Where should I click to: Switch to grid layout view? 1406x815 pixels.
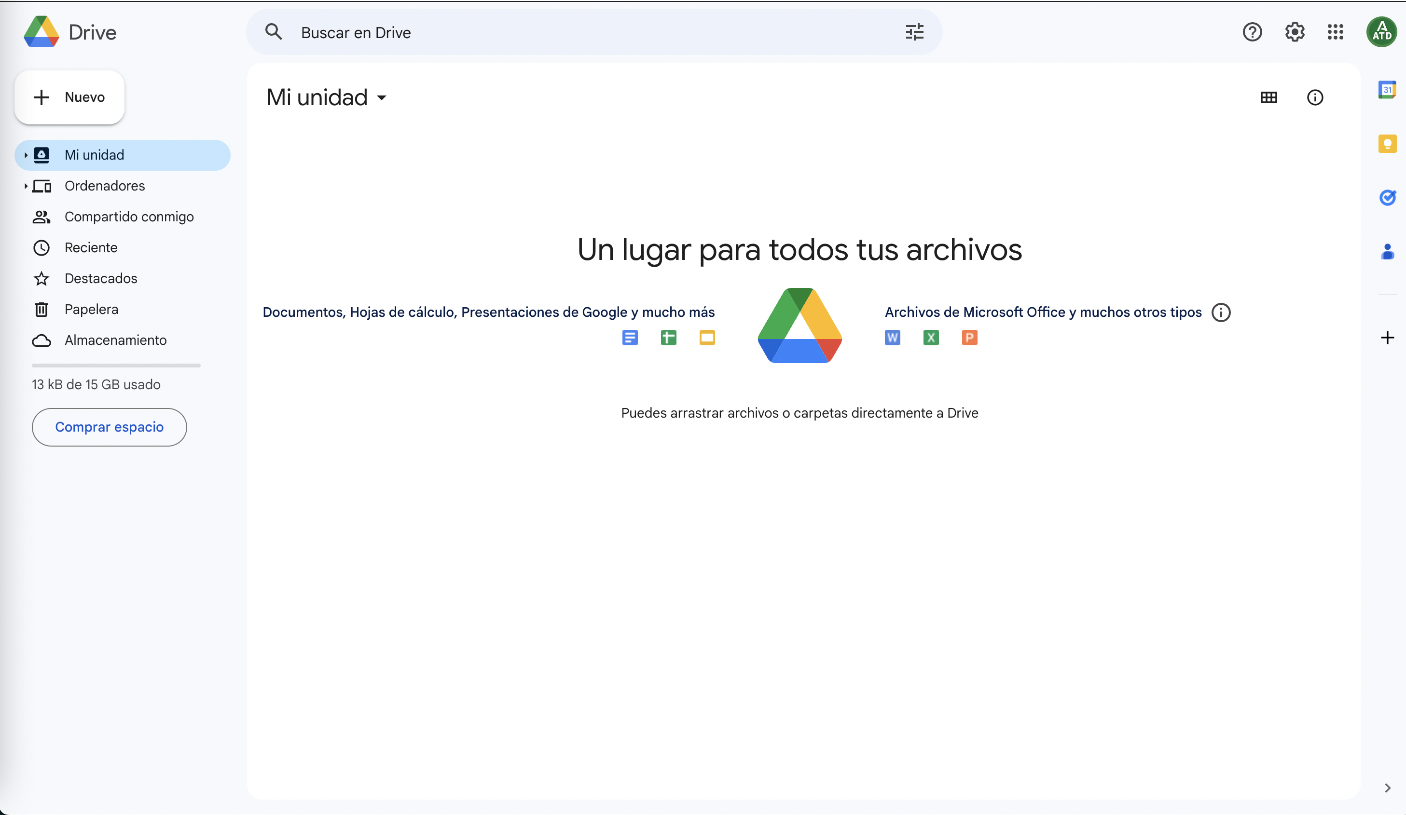click(x=1268, y=97)
